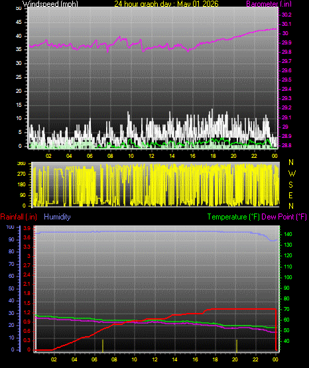
Task: Click rainfall axis value 3.6
Action: coord(27,238)
